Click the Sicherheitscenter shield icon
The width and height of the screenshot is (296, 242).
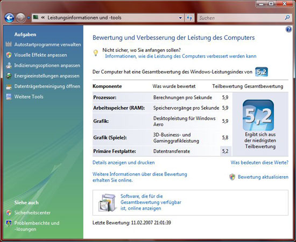click(9, 213)
